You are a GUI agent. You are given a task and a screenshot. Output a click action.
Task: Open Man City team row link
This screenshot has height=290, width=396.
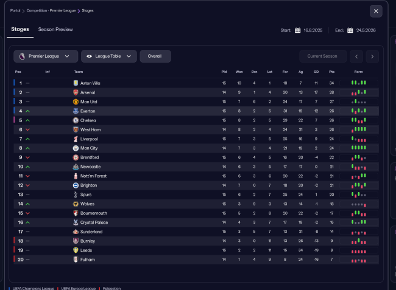pyautogui.click(x=89, y=148)
